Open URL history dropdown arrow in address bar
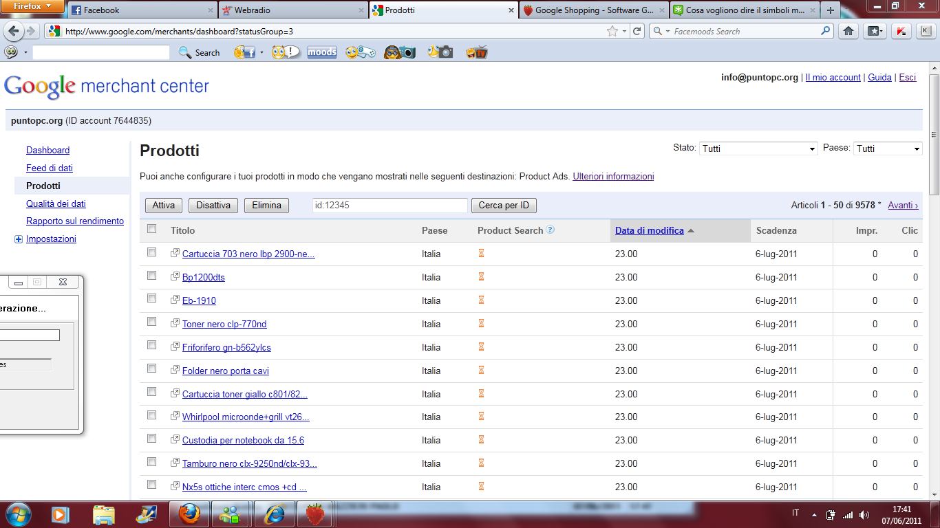The image size is (940, 528). (624, 31)
